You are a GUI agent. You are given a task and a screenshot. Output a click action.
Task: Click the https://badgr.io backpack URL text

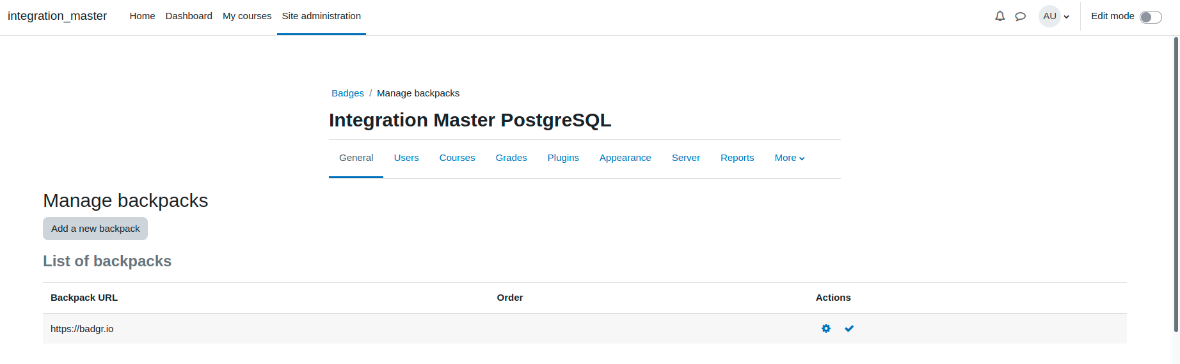(82, 329)
